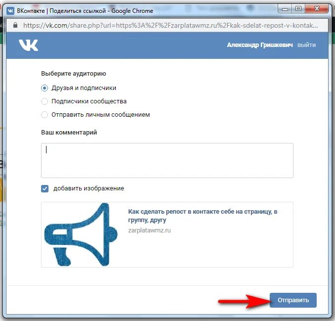Image resolution: width=335 pixels, height=321 pixels.
Task: Maximize the Chrome popup window
Action: pos(298,9)
